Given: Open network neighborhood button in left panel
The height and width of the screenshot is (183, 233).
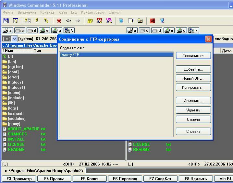Looking at the screenshot, I should tap(69, 30).
